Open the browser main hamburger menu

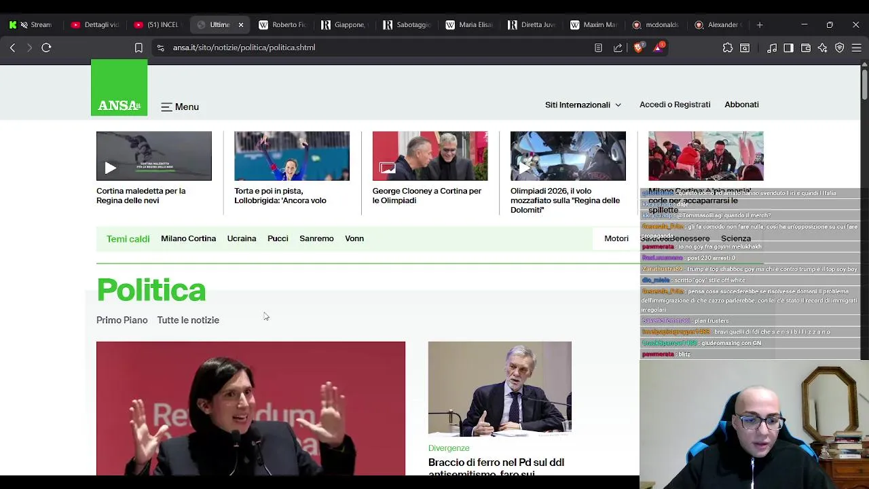[x=857, y=48]
